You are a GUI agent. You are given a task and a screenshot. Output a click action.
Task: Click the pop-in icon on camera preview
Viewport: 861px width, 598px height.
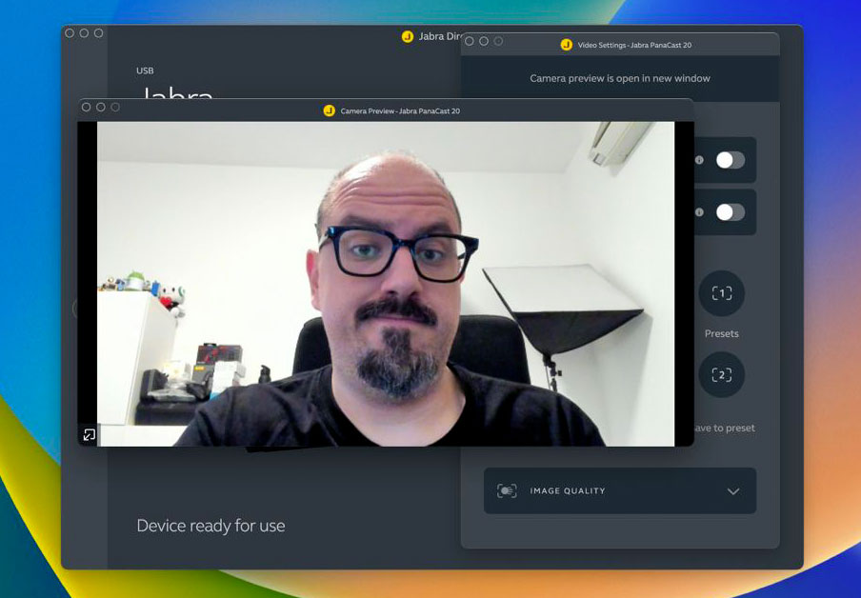pyautogui.click(x=89, y=435)
